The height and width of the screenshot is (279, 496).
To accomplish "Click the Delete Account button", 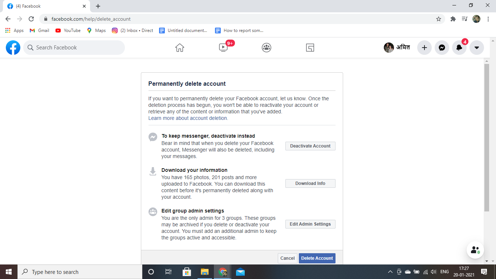I will 317,258.
